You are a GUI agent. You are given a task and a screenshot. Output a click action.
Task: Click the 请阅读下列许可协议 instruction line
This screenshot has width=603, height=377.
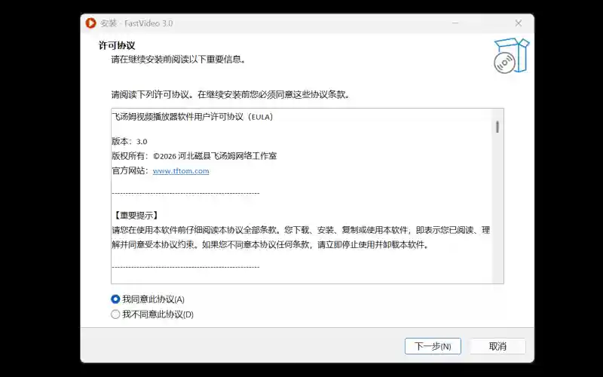[x=231, y=94]
